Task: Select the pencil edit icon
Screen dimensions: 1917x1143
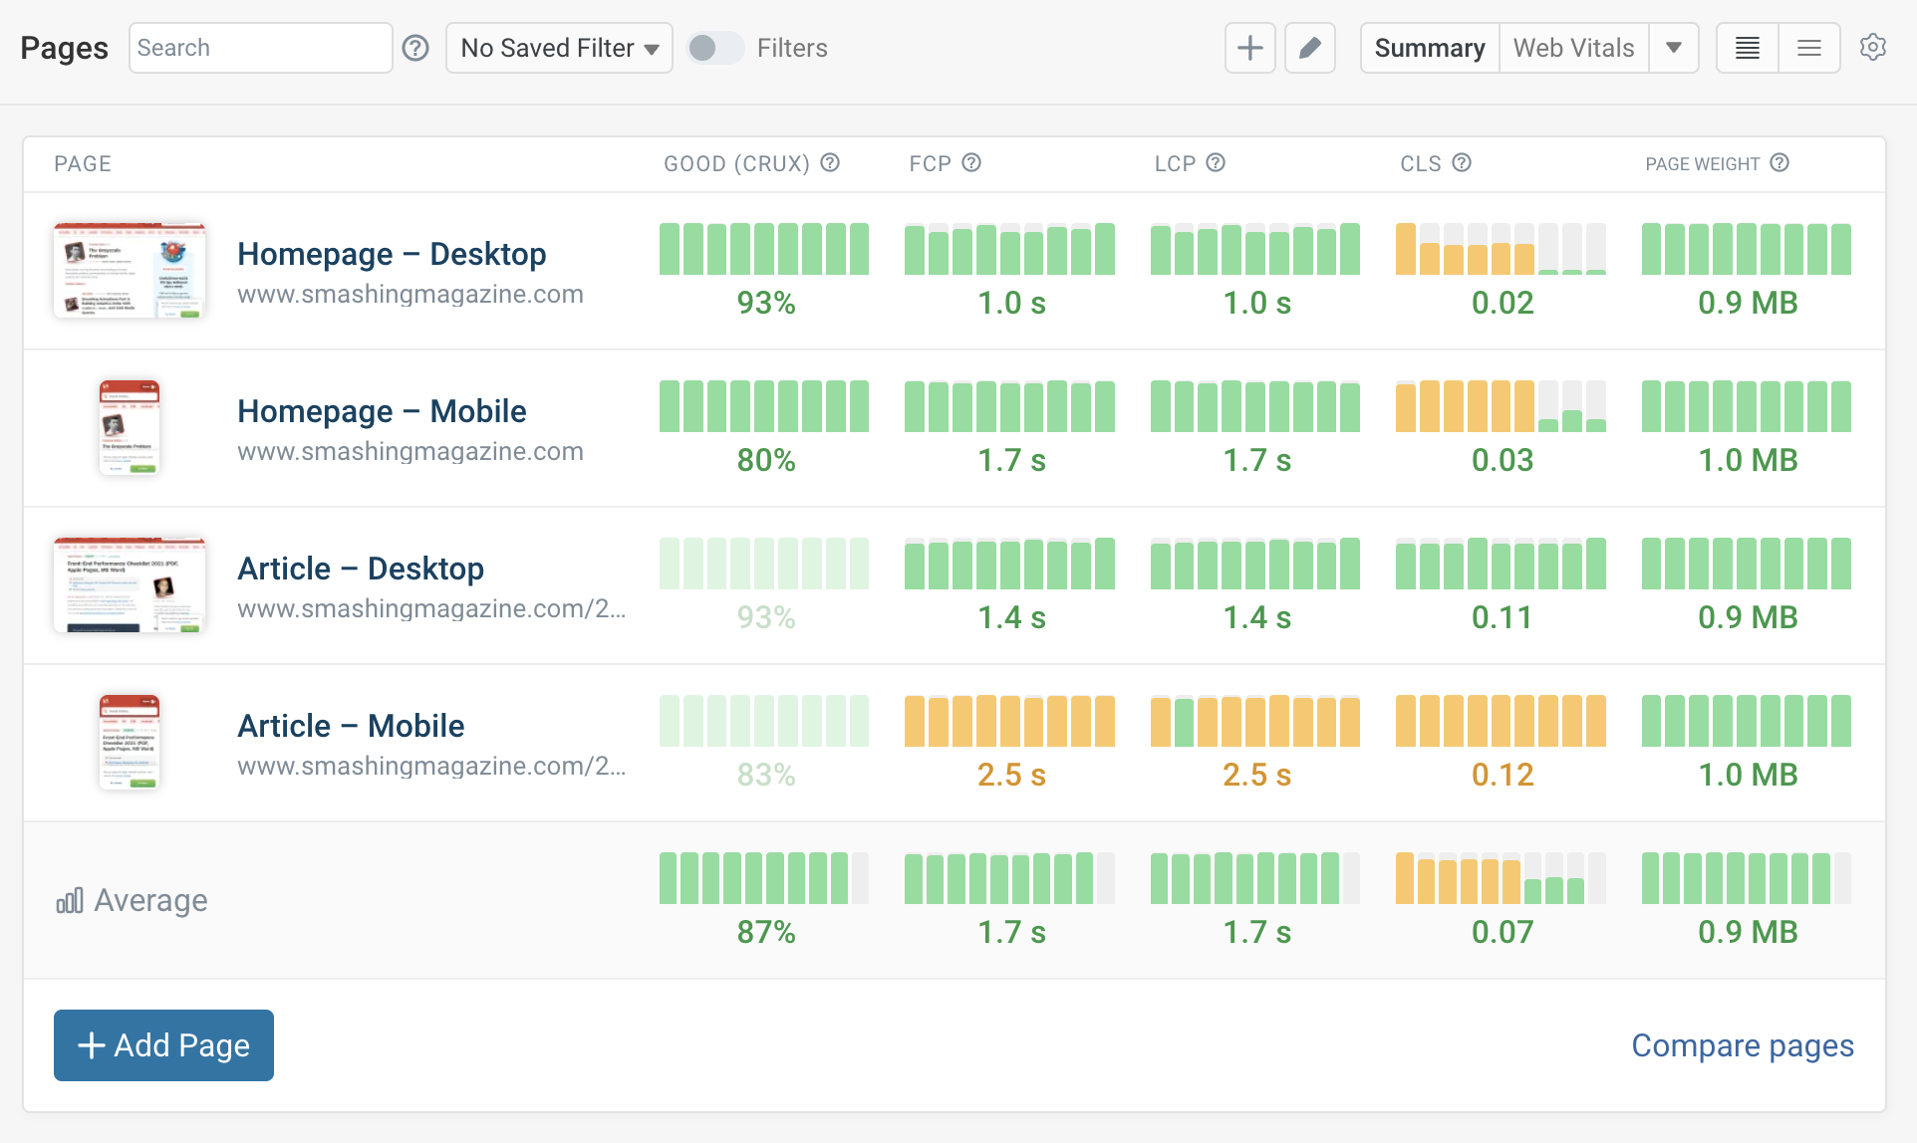Action: [1309, 47]
